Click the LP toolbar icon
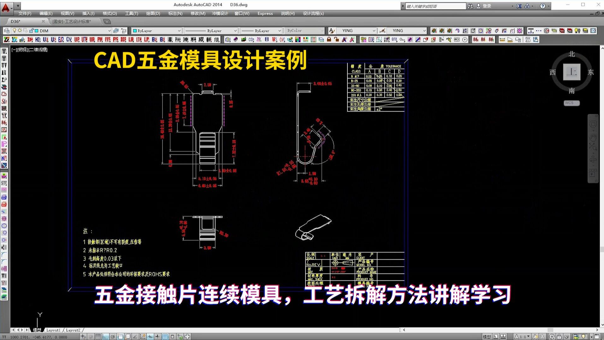Image resolution: width=604 pixels, height=340 pixels. (x=146, y=40)
